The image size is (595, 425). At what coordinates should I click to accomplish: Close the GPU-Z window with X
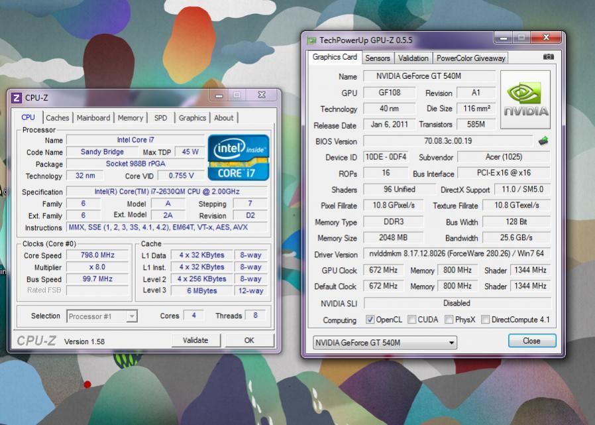tap(546, 37)
